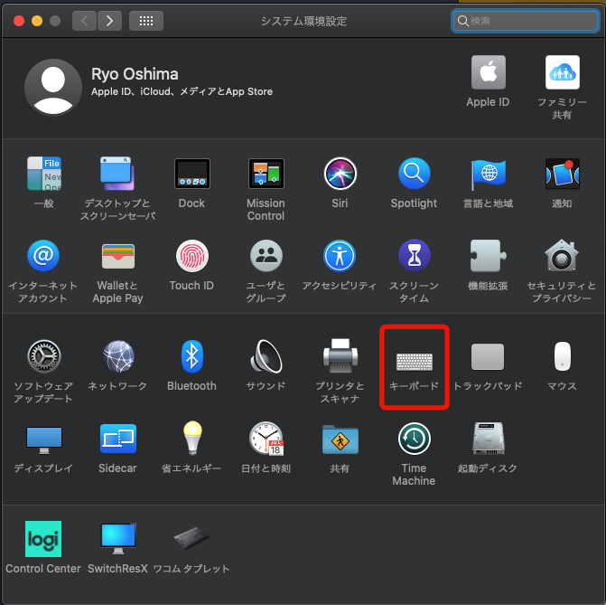Open the Touch ID pane
This screenshot has width=606, height=605.
[x=192, y=256]
